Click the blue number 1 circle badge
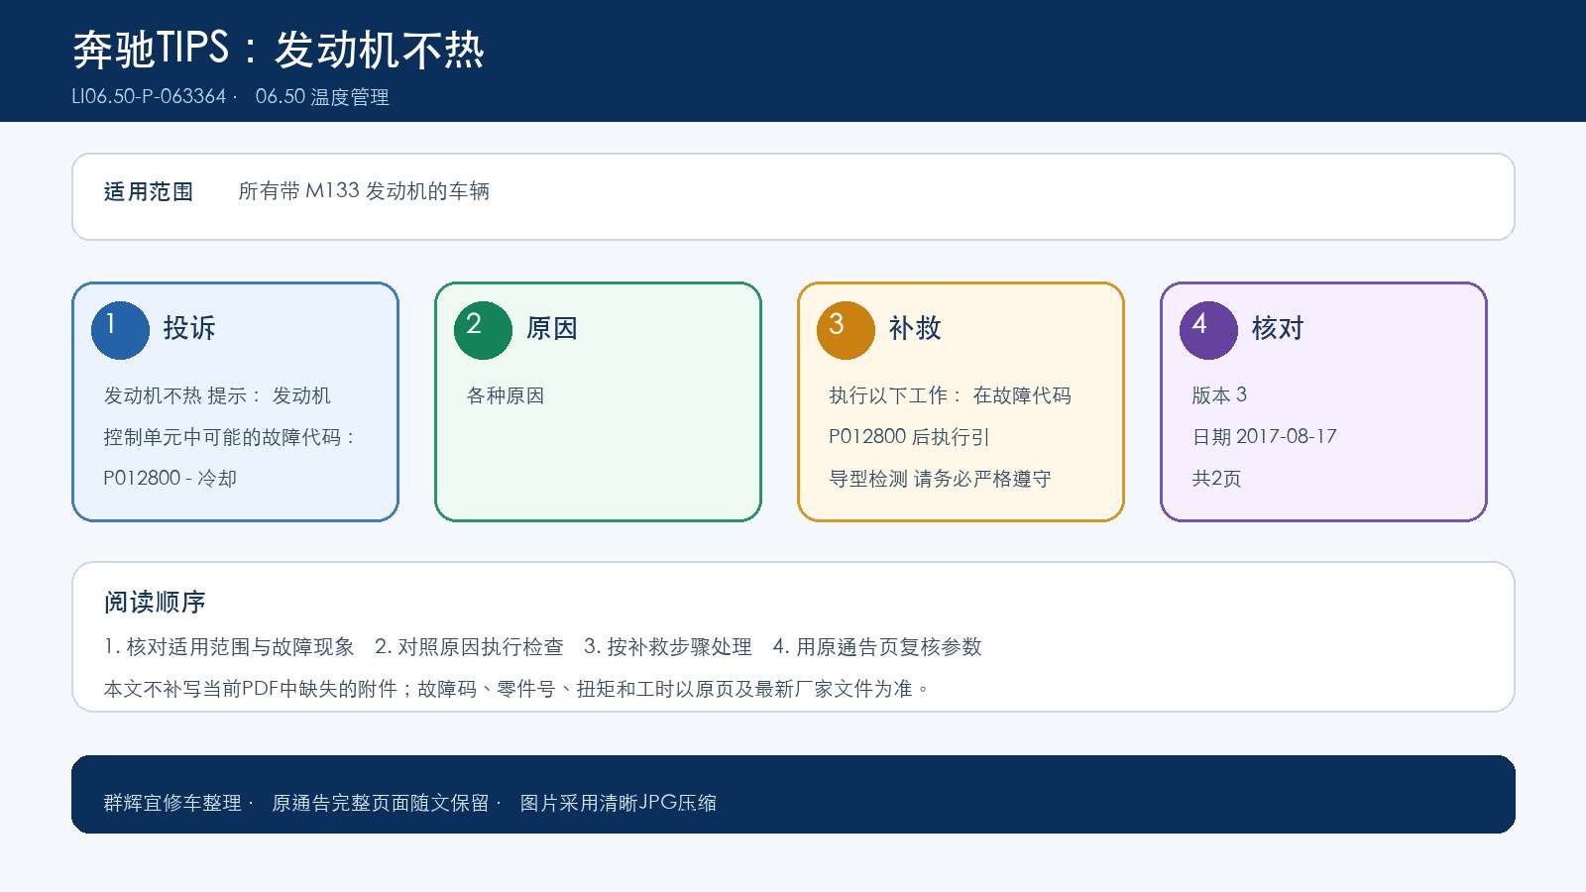The image size is (1586, 892). tap(120, 330)
